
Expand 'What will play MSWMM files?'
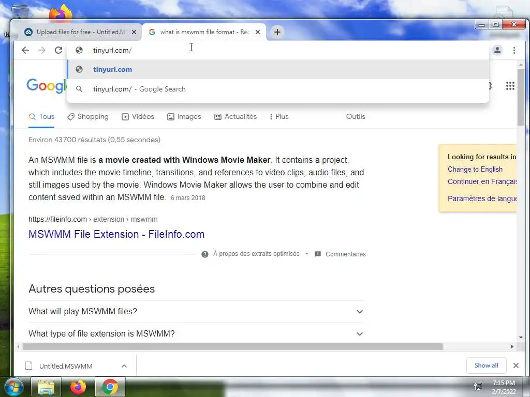pos(197,311)
